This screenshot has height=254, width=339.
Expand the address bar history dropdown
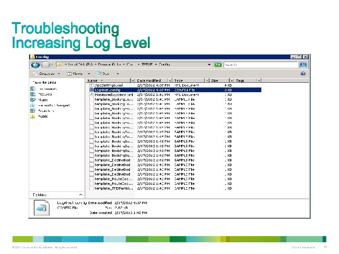pyautogui.click(x=209, y=64)
